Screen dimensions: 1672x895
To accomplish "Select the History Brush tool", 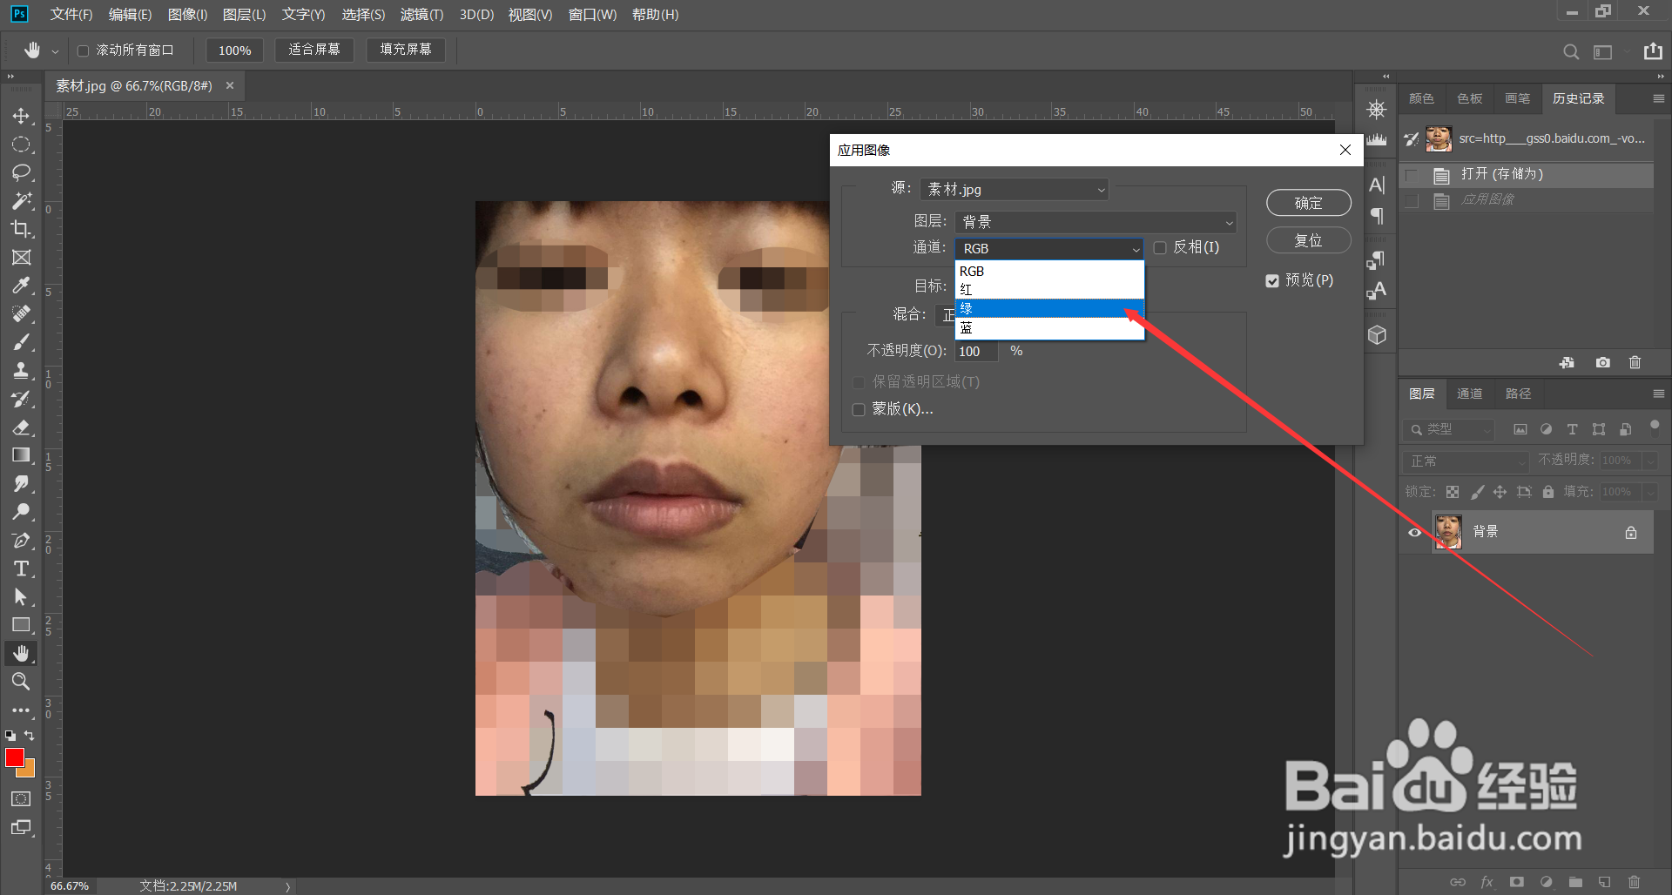I will point(21,400).
